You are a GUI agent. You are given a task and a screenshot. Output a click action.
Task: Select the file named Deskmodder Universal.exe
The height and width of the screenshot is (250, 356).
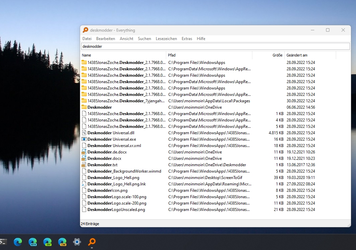click(112, 139)
